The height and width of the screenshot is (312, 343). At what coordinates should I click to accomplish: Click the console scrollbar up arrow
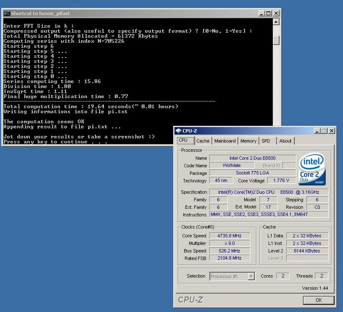[x=276, y=22]
